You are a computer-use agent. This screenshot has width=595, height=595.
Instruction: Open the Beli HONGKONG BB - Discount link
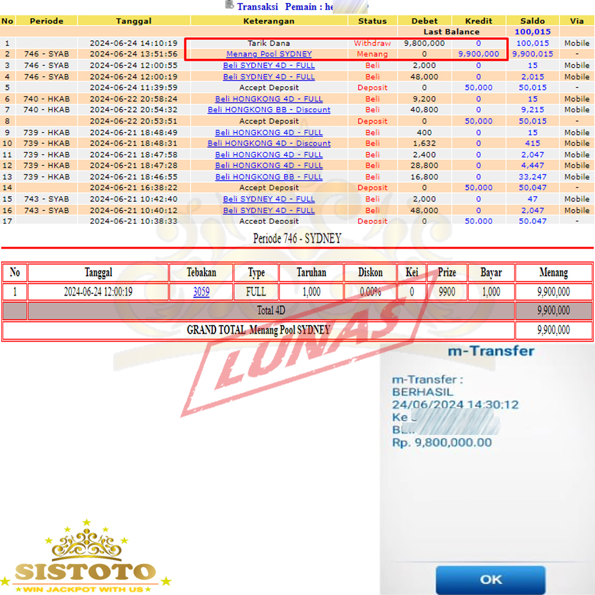(x=269, y=110)
